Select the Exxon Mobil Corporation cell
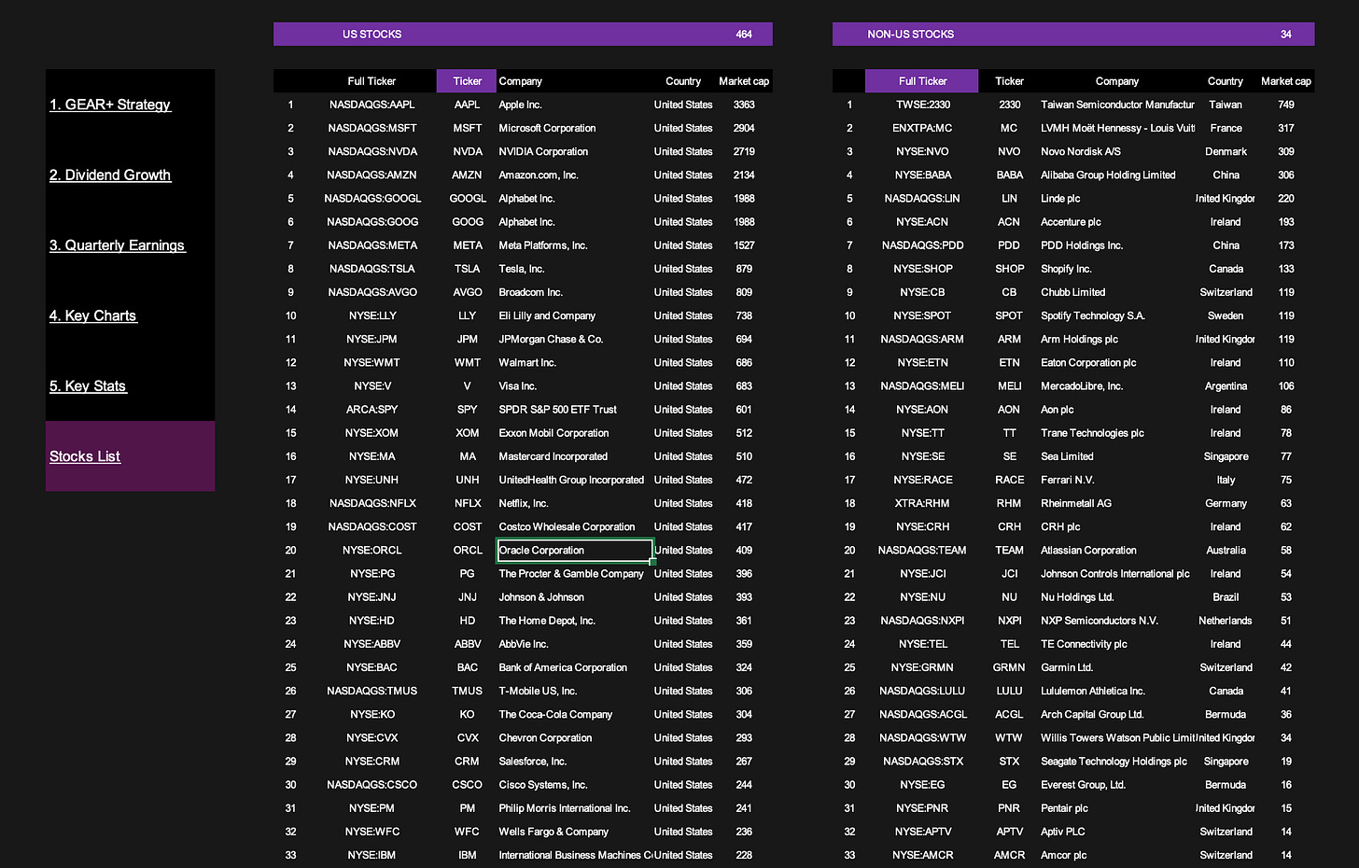The width and height of the screenshot is (1359, 868). point(553,433)
